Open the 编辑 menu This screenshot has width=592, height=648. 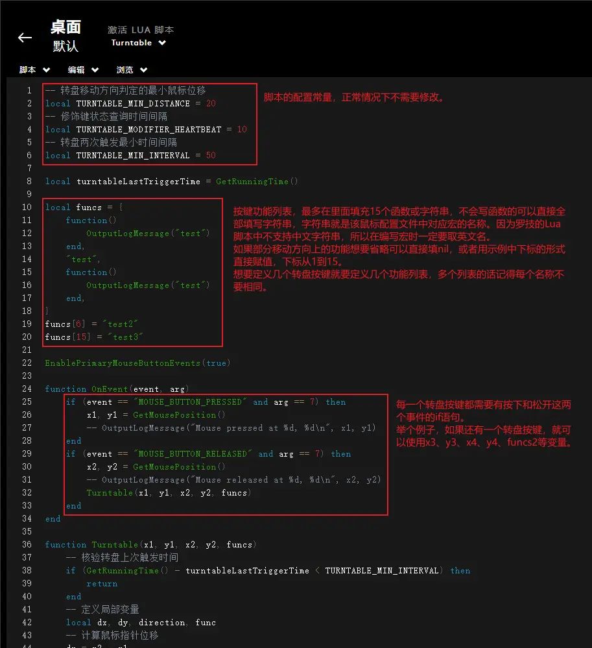coord(84,70)
